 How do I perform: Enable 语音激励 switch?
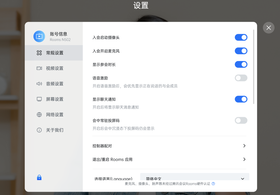241,78
